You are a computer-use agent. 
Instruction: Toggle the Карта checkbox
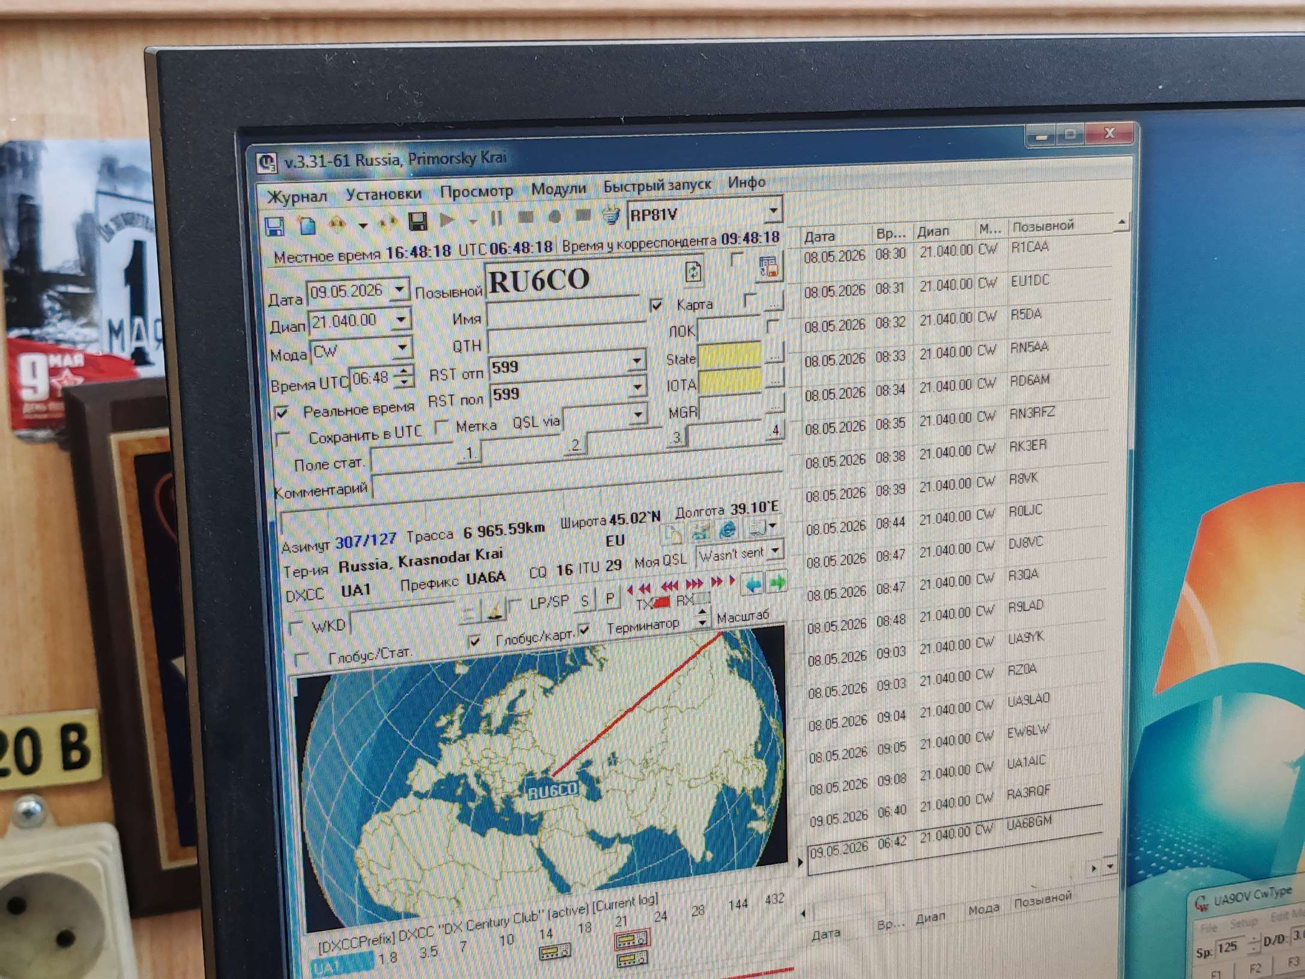click(x=656, y=306)
